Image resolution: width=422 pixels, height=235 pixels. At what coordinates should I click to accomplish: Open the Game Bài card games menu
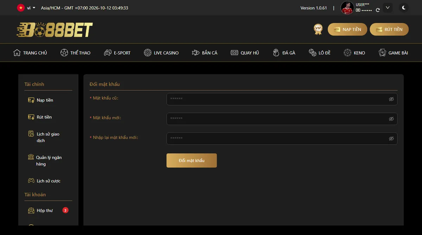click(393, 53)
